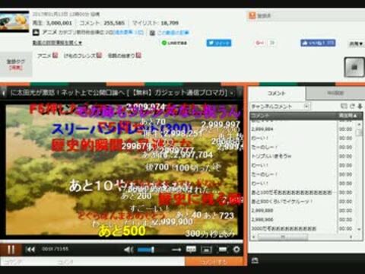Expand the video detail information link
This screenshot has height=274, width=365.
click(57, 43)
